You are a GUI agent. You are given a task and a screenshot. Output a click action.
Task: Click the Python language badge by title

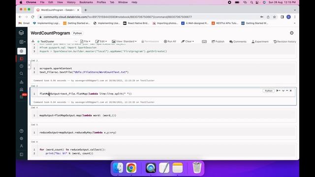[x=78, y=33]
